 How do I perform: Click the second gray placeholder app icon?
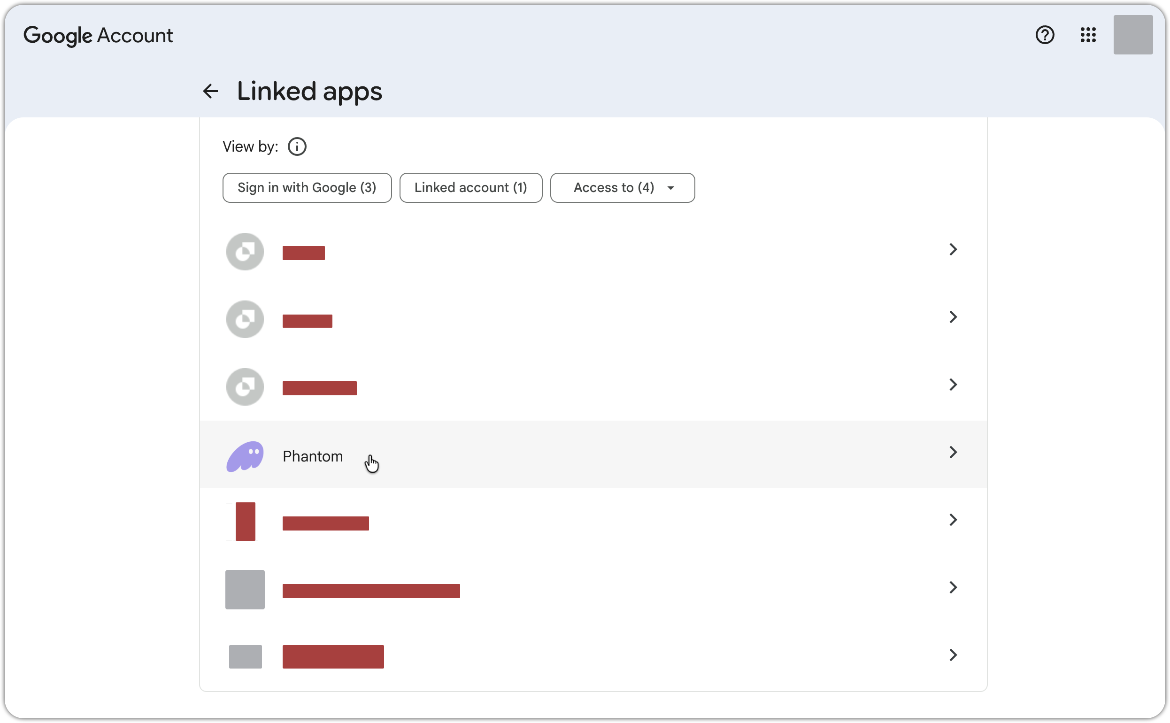(245, 319)
